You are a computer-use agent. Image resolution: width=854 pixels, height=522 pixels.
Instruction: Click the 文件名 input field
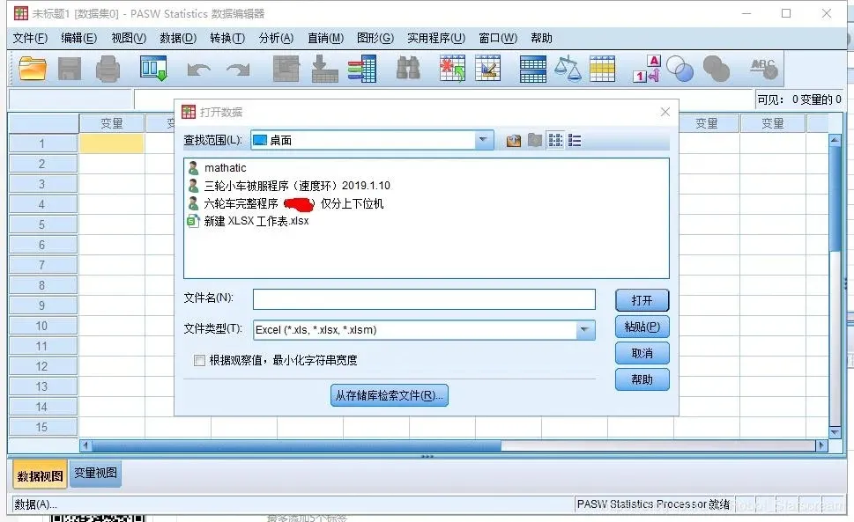pyautogui.click(x=424, y=299)
